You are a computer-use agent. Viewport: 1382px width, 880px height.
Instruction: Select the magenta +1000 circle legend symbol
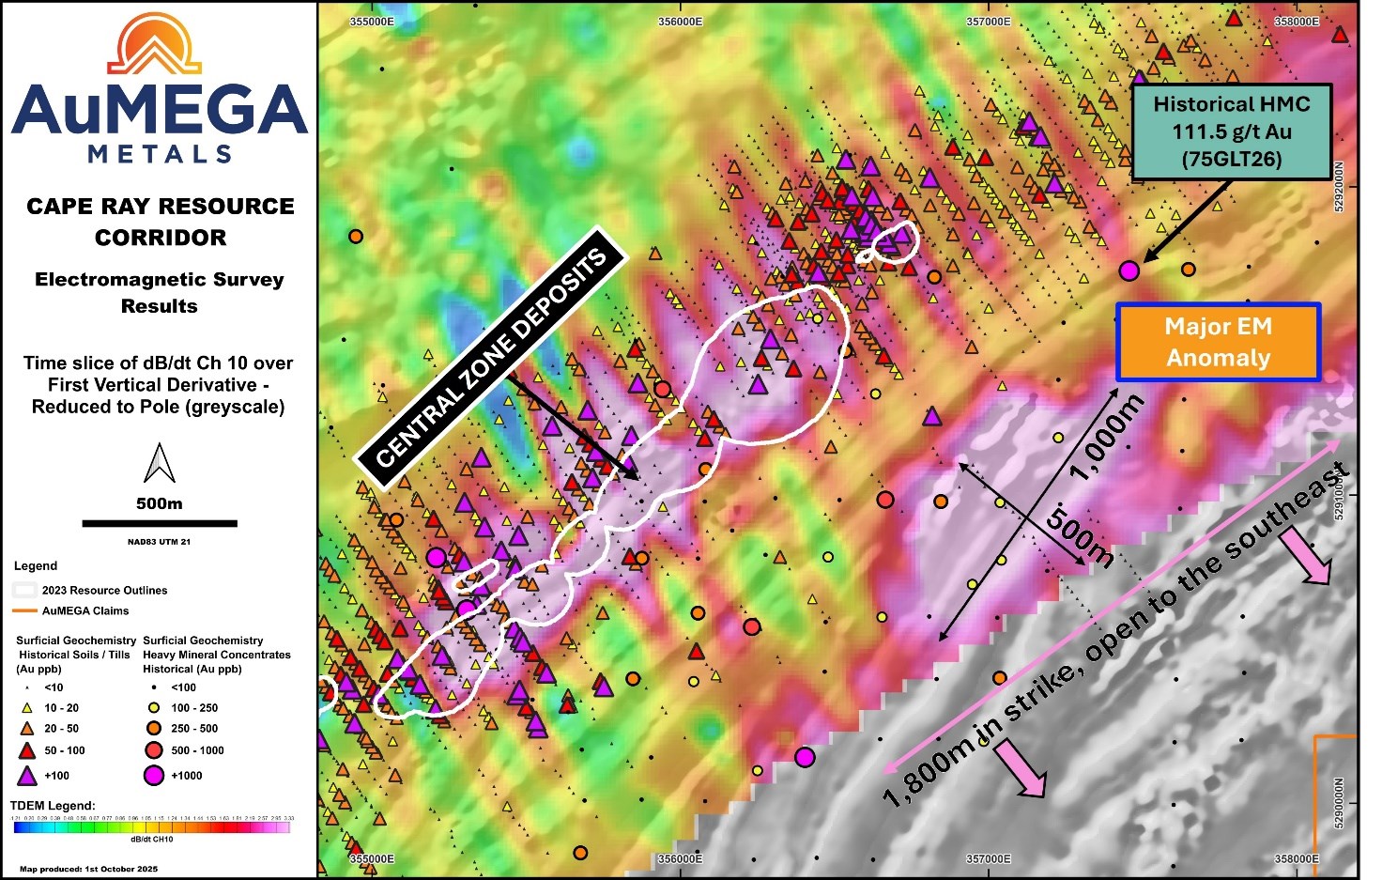click(154, 776)
